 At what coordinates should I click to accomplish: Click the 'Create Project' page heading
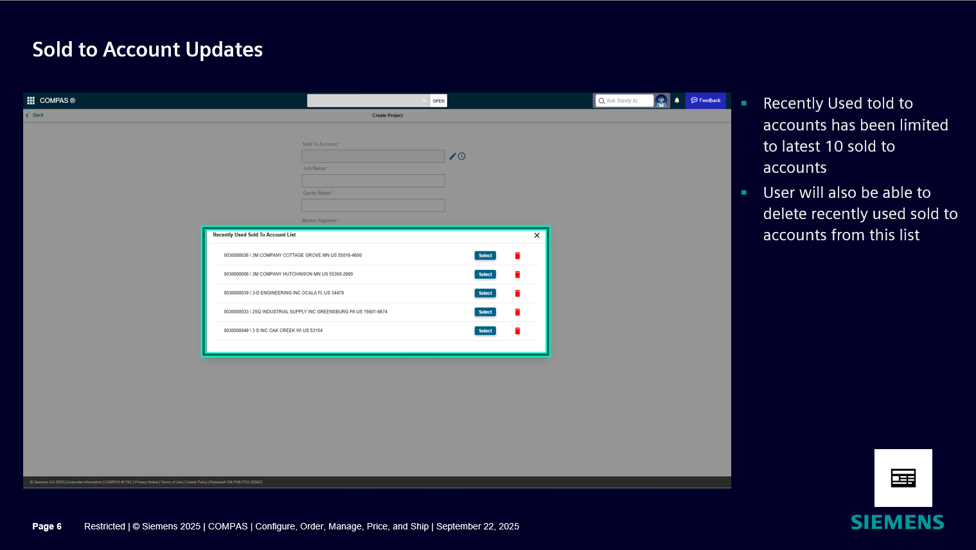387,116
